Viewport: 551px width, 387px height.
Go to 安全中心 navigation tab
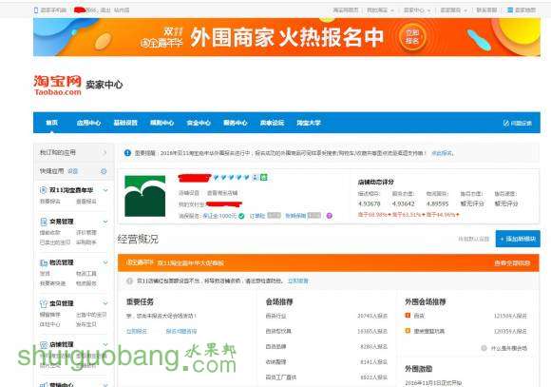[199, 123]
